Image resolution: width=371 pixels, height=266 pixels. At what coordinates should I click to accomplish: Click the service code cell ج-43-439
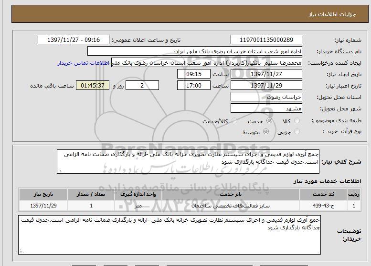click(x=323, y=206)
